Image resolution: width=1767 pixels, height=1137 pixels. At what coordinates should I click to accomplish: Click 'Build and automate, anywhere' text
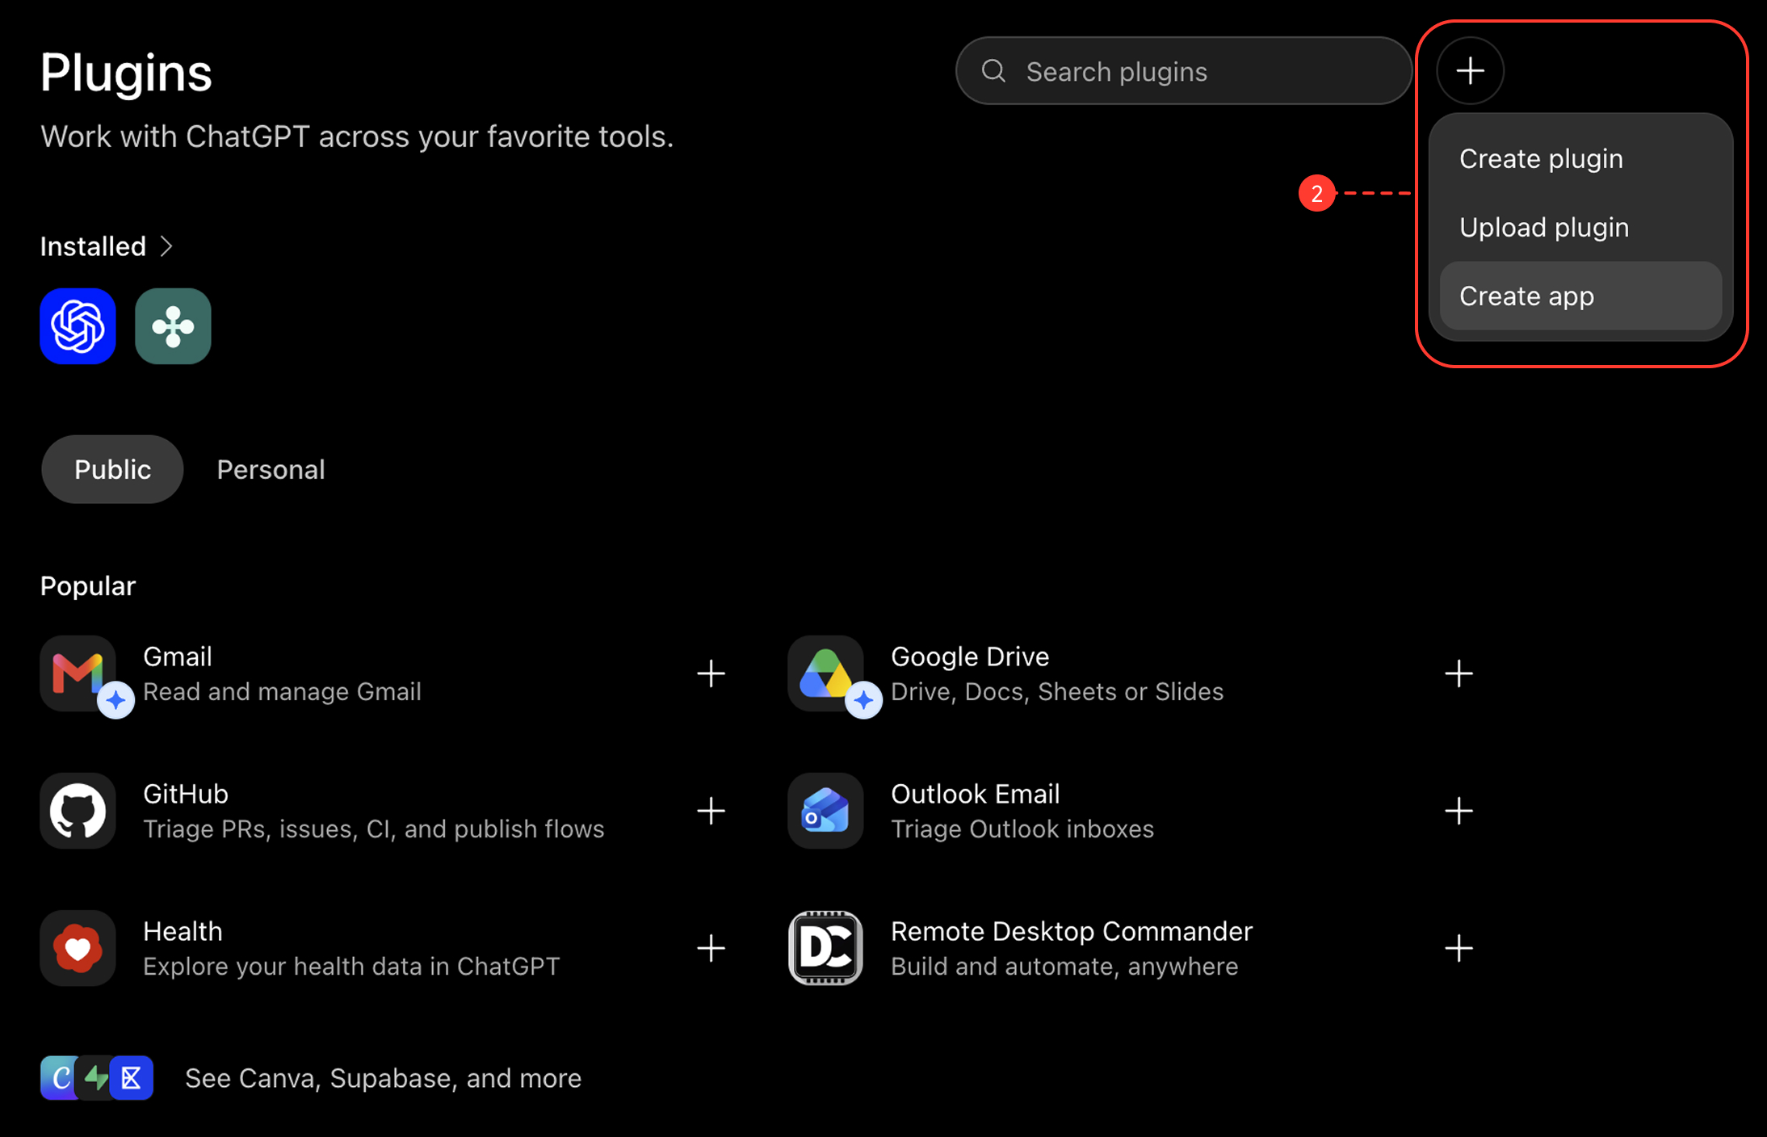pos(1064,967)
